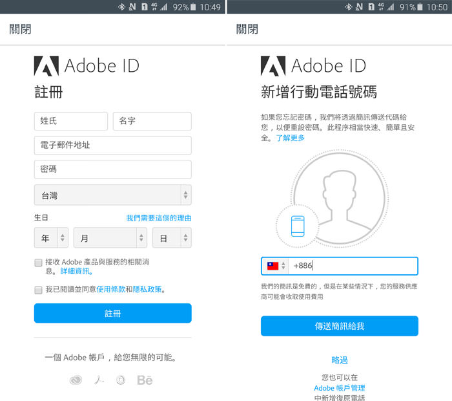
Task: Click the user avatar silhouette illustration
Action: pyautogui.click(x=340, y=199)
